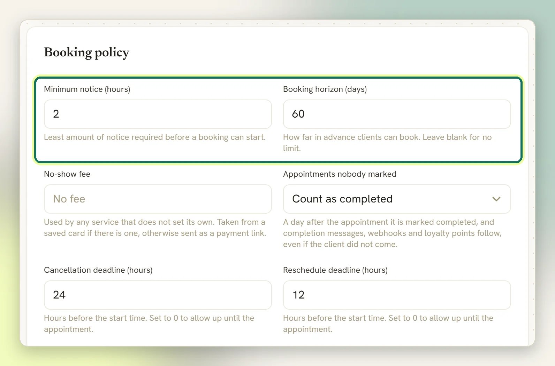Screen dimensions: 555x366
Task: Click help text 'How far in advance clients can book'
Action: point(387,143)
